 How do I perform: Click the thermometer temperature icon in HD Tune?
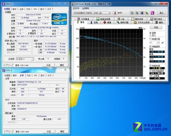click(115, 13)
